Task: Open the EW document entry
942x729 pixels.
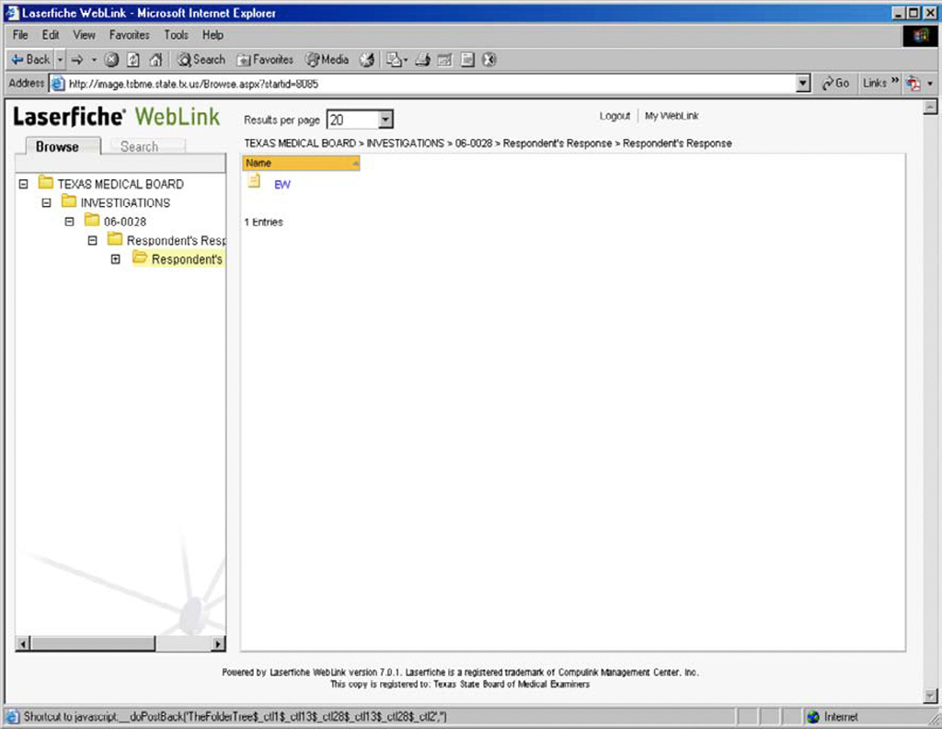Action: [281, 184]
